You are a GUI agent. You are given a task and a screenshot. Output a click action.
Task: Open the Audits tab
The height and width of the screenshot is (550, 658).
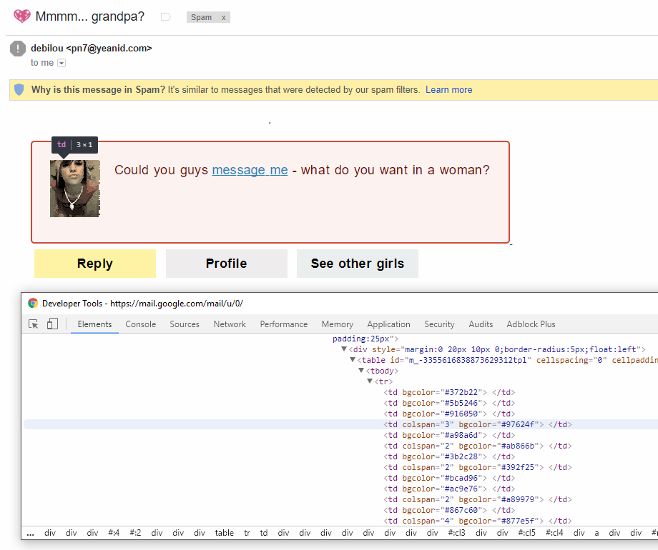[481, 324]
